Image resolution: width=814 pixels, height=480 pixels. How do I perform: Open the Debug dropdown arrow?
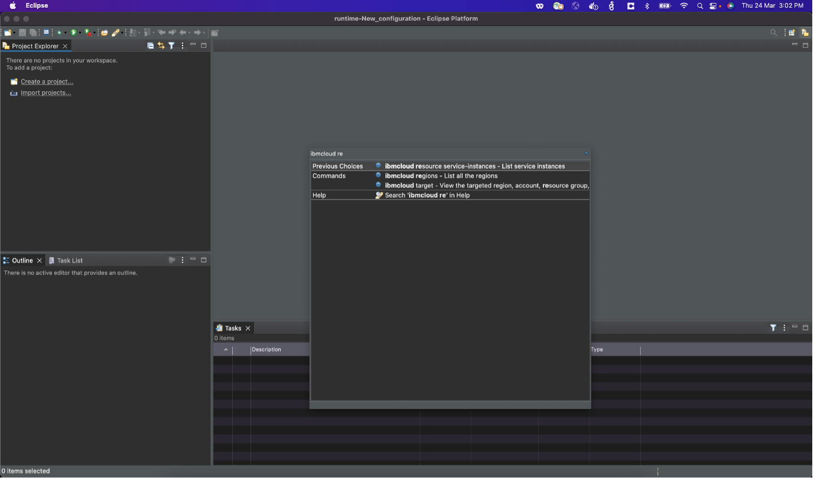pyautogui.click(x=65, y=33)
